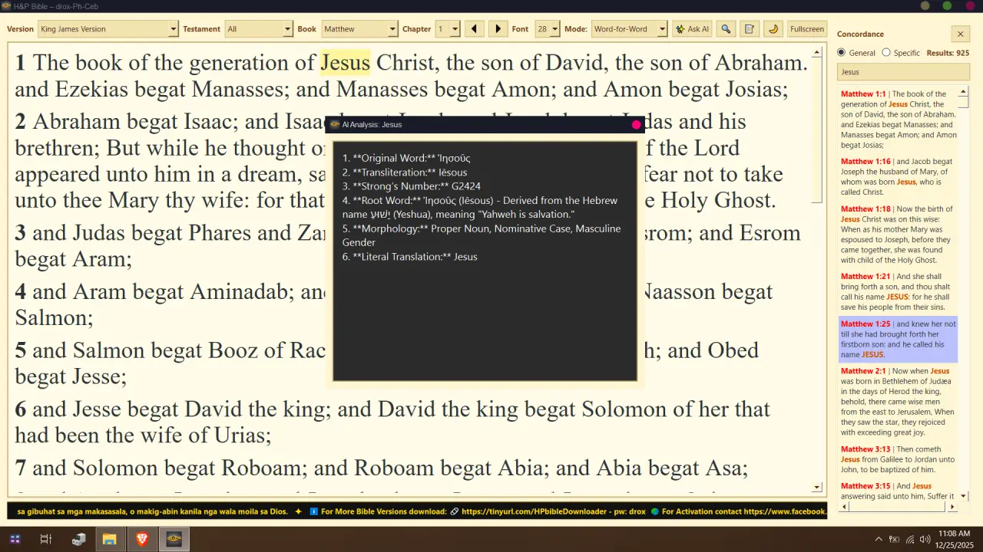This screenshot has height=552, width=983.
Task: Select the Specific radio option
Action: click(x=886, y=53)
